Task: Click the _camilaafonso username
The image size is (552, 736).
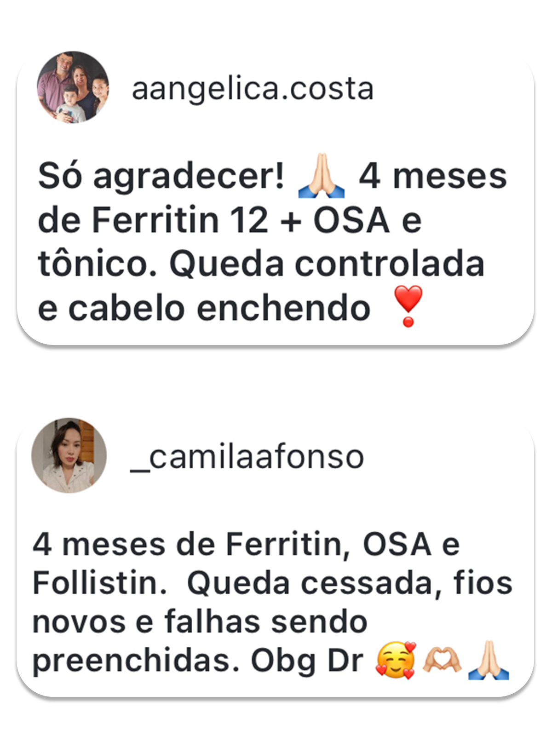Action: (247, 457)
